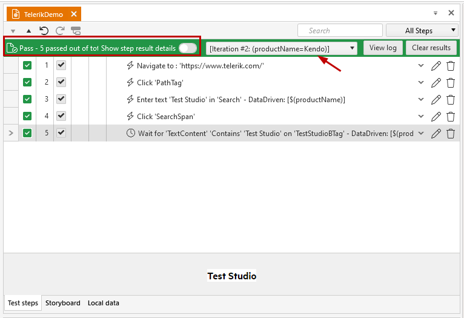
Task: Click the lightning icon of Click 'PathTag' step
Action: tap(130, 82)
